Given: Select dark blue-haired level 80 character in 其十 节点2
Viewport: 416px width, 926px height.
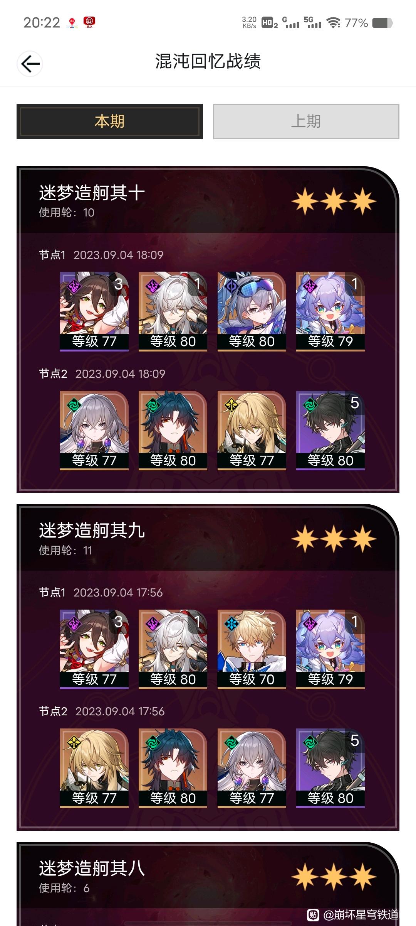Looking at the screenshot, I should coord(173,431).
